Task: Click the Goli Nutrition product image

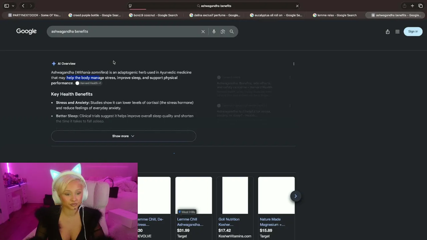Action: [x=235, y=195]
